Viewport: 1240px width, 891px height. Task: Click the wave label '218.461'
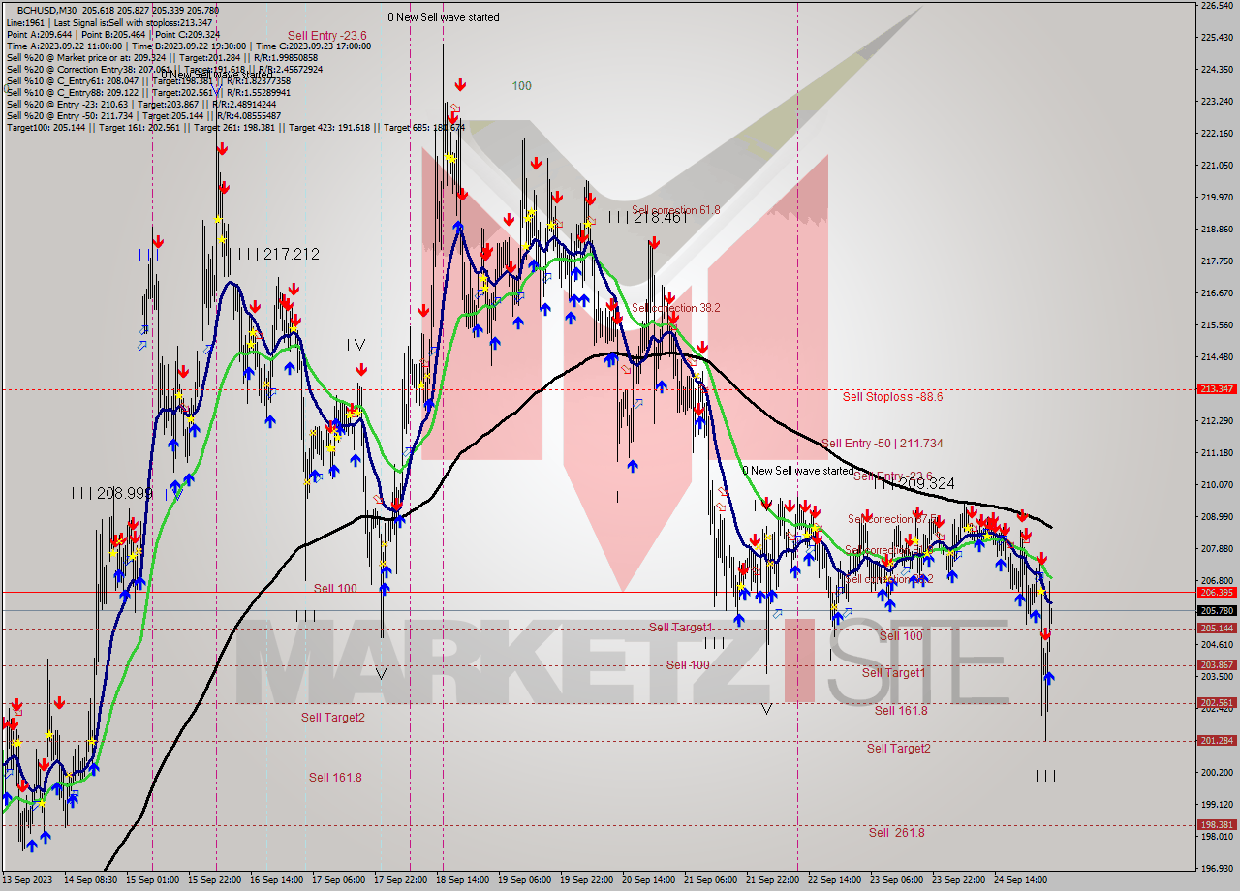[x=660, y=218]
